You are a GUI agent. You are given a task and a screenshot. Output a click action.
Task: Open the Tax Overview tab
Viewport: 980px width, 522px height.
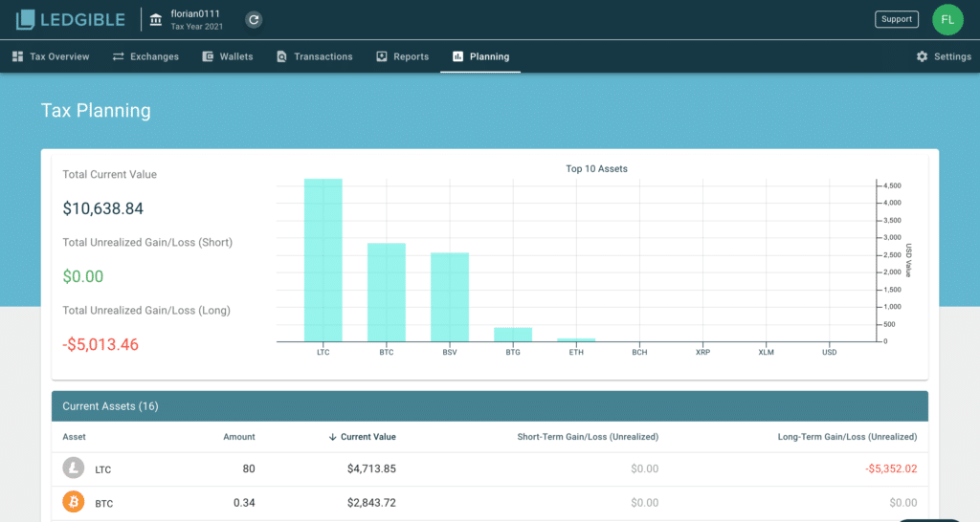51,56
